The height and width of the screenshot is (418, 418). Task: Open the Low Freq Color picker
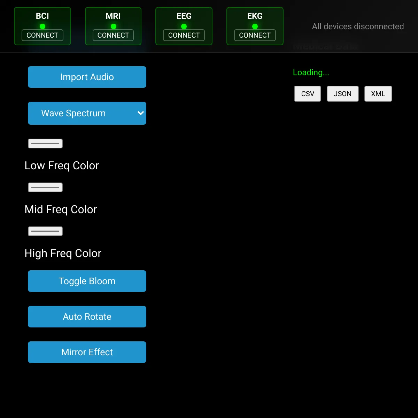45,144
